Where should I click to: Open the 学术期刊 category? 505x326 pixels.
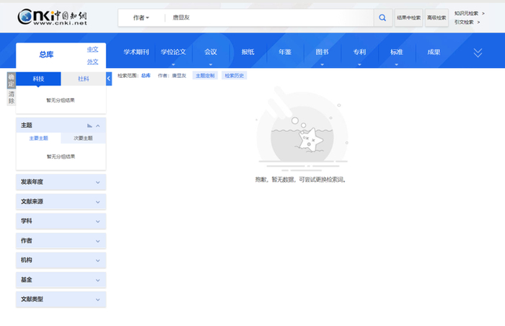coord(136,52)
